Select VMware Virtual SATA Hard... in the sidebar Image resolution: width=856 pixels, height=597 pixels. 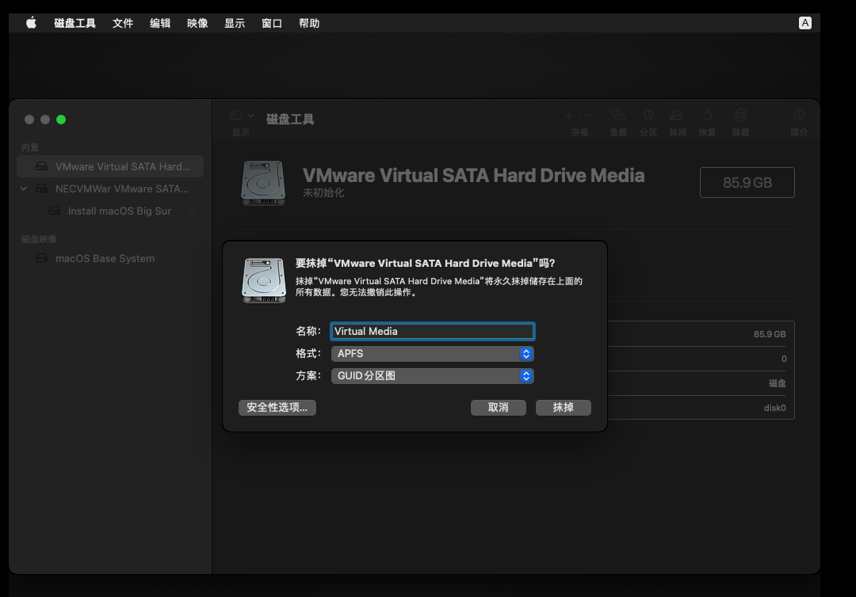point(110,166)
